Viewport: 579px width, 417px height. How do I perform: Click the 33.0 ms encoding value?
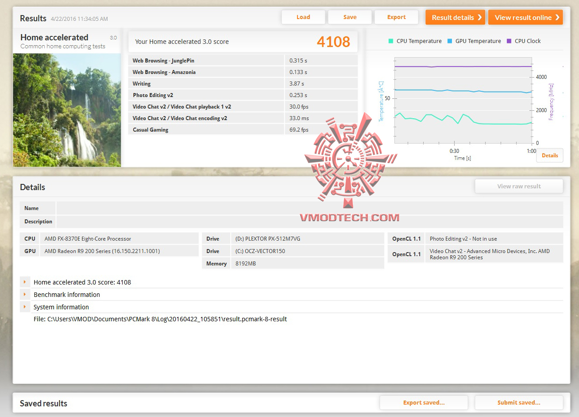(299, 118)
